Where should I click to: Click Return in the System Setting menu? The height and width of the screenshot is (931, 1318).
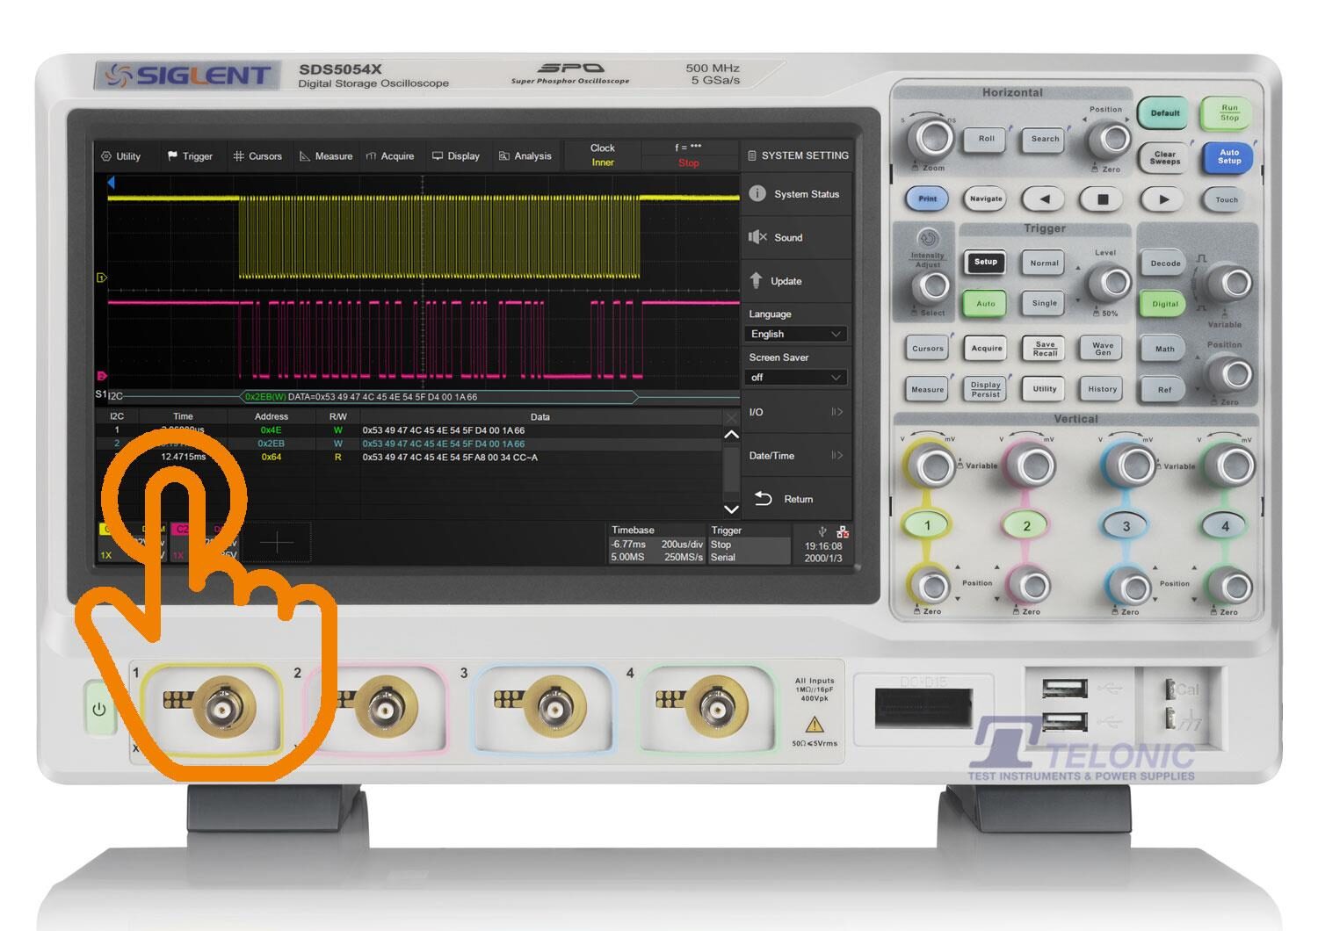(796, 499)
